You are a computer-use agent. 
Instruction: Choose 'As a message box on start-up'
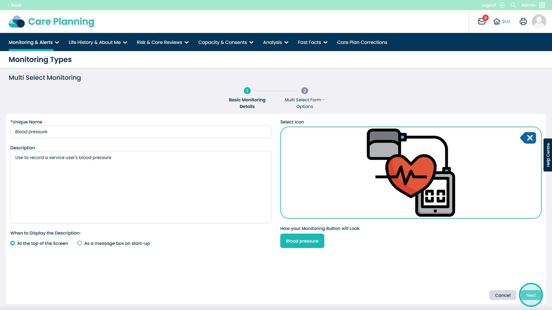[x=80, y=243]
